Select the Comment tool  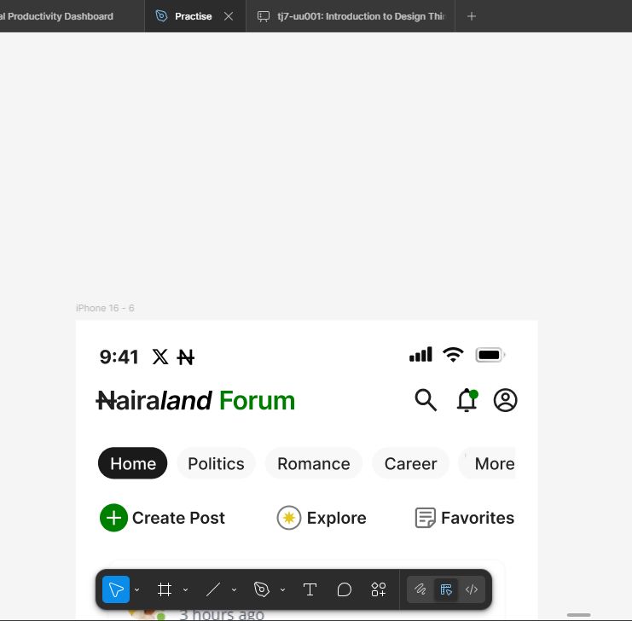[x=345, y=589]
